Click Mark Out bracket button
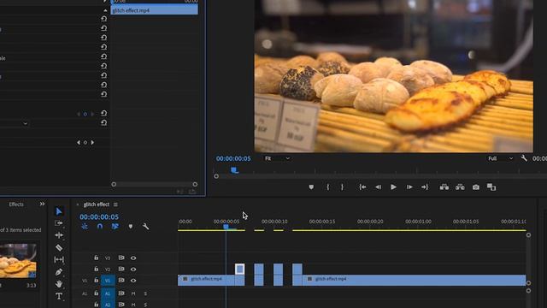Viewport: 547px width, 308px height. coord(342,187)
